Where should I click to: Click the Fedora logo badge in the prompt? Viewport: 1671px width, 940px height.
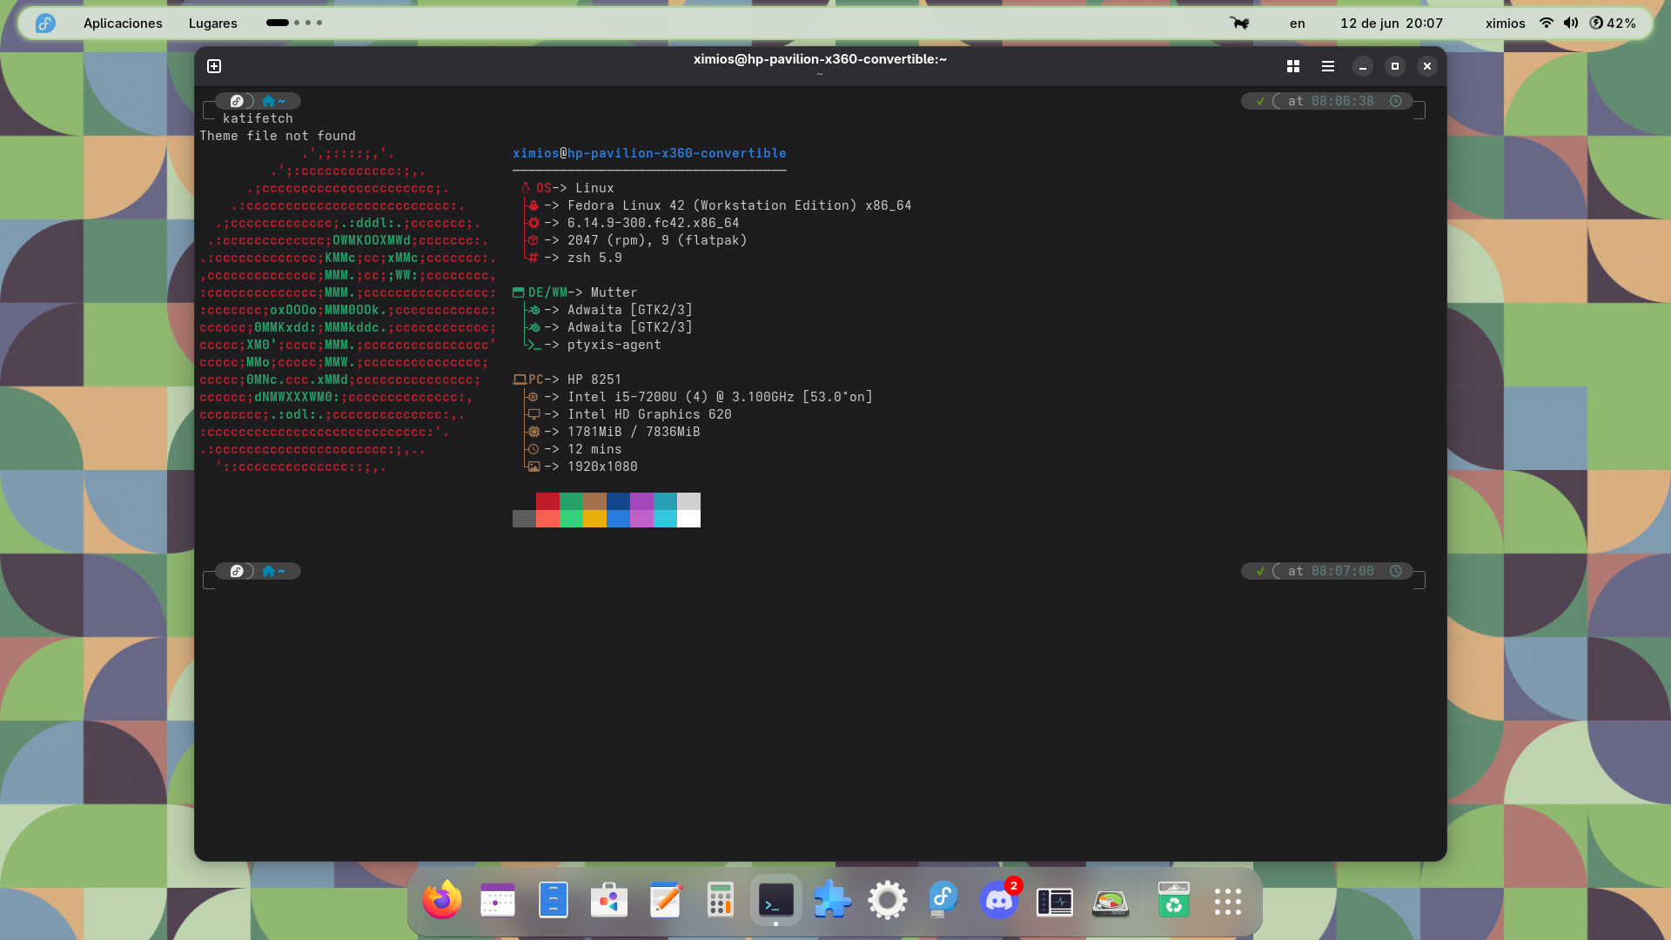point(238,100)
